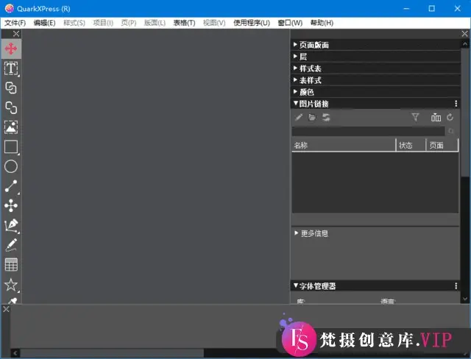This screenshot has height=359, width=471.
Task: Select the Freehand drawing tool
Action: point(11,245)
